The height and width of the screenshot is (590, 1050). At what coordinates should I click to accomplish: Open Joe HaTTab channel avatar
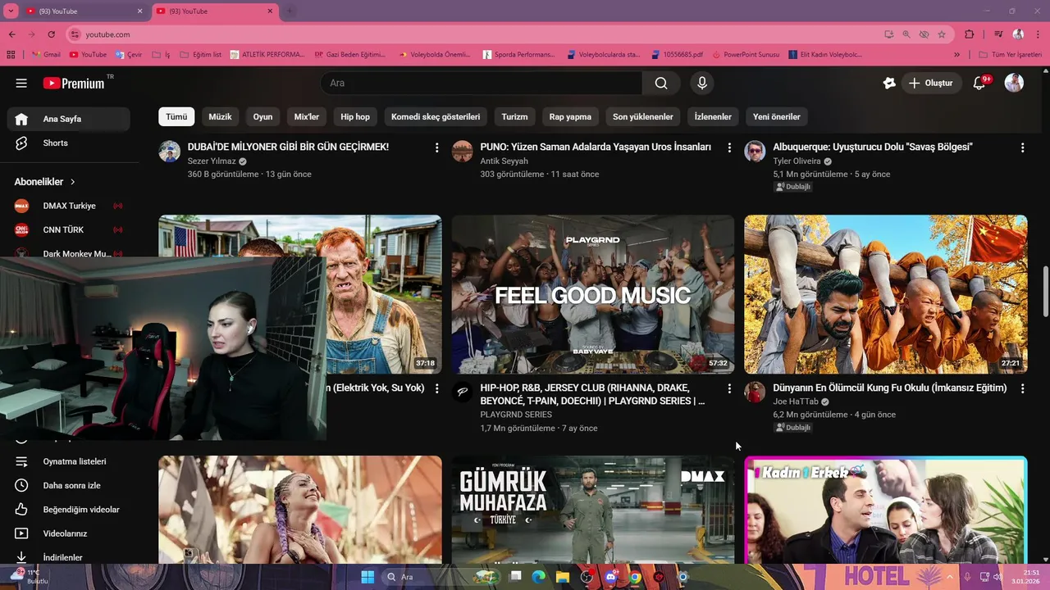[755, 392]
